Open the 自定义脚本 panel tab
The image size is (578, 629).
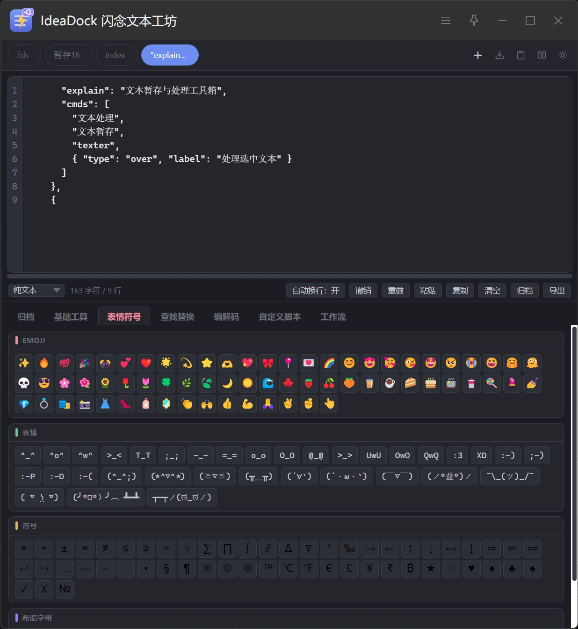coord(280,317)
